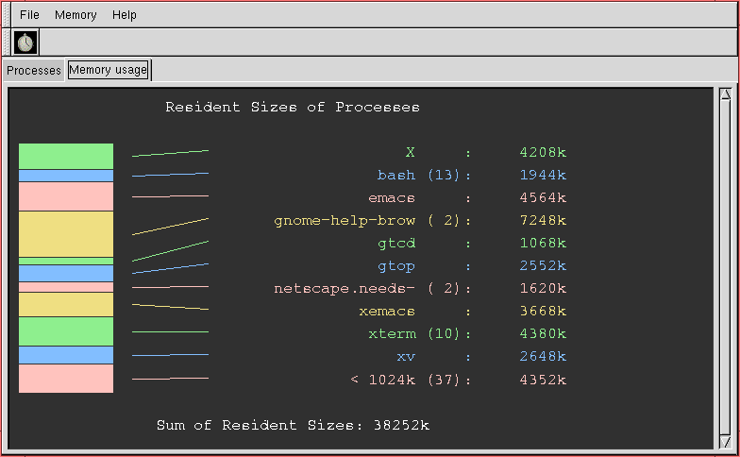Click the green xterm segment in the bar
The height and width of the screenshot is (457, 740).
66,331
